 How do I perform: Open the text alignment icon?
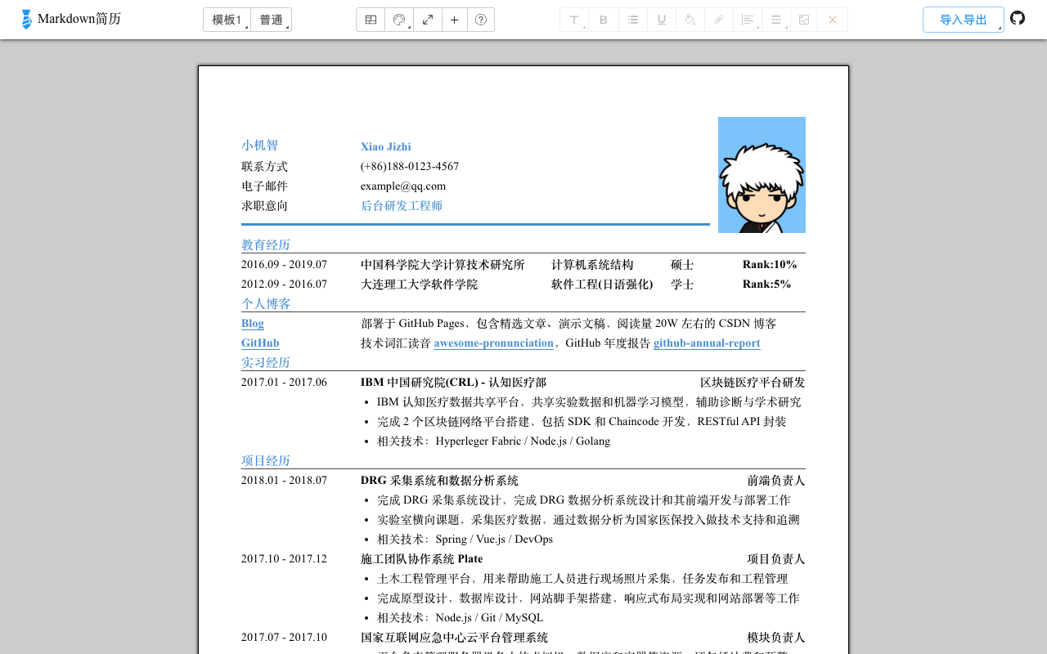748,20
